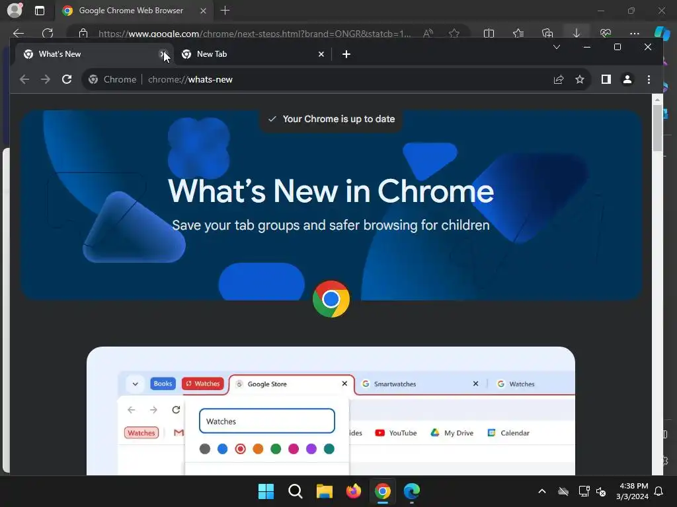Select the green color swatch
This screenshot has height=507, width=677.
click(x=276, y=449)
